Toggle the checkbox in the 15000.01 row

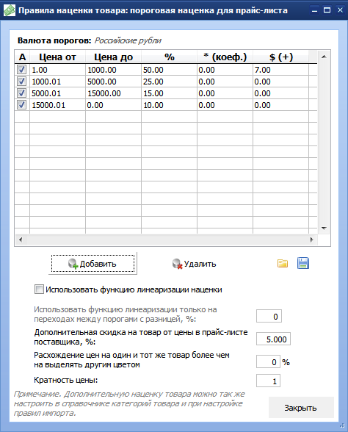[x=22, y=105]
